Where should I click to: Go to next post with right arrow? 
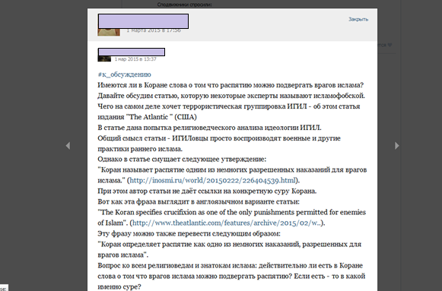point(397,146)
